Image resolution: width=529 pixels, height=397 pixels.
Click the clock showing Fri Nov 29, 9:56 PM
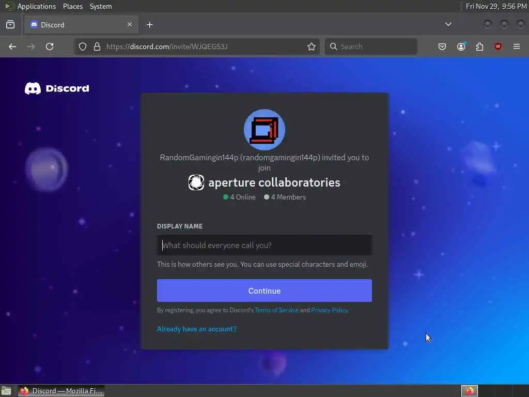(x=496, y=6)
